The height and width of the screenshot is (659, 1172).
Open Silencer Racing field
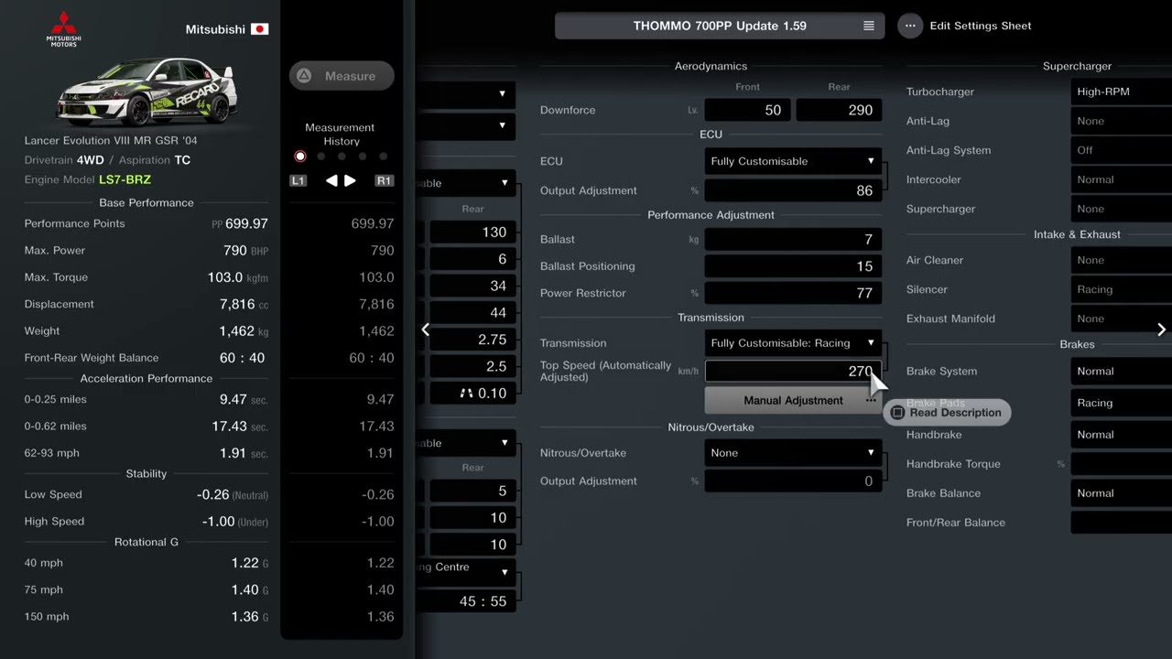coord(1121,289)
